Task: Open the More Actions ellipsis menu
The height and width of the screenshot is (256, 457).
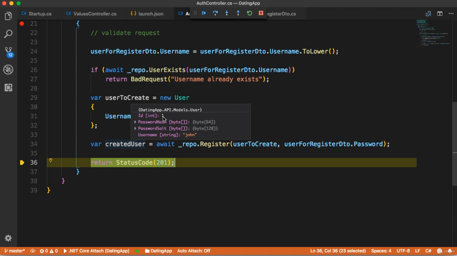Action: tap(451, 14)
